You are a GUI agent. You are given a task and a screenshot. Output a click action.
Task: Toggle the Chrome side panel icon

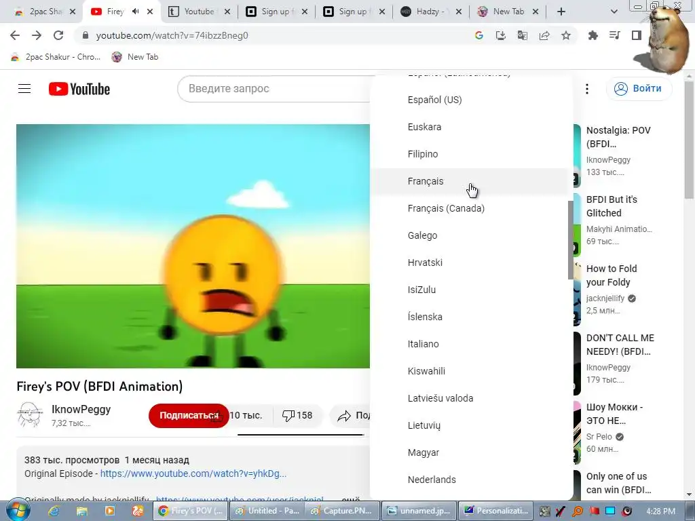[637, 35]
